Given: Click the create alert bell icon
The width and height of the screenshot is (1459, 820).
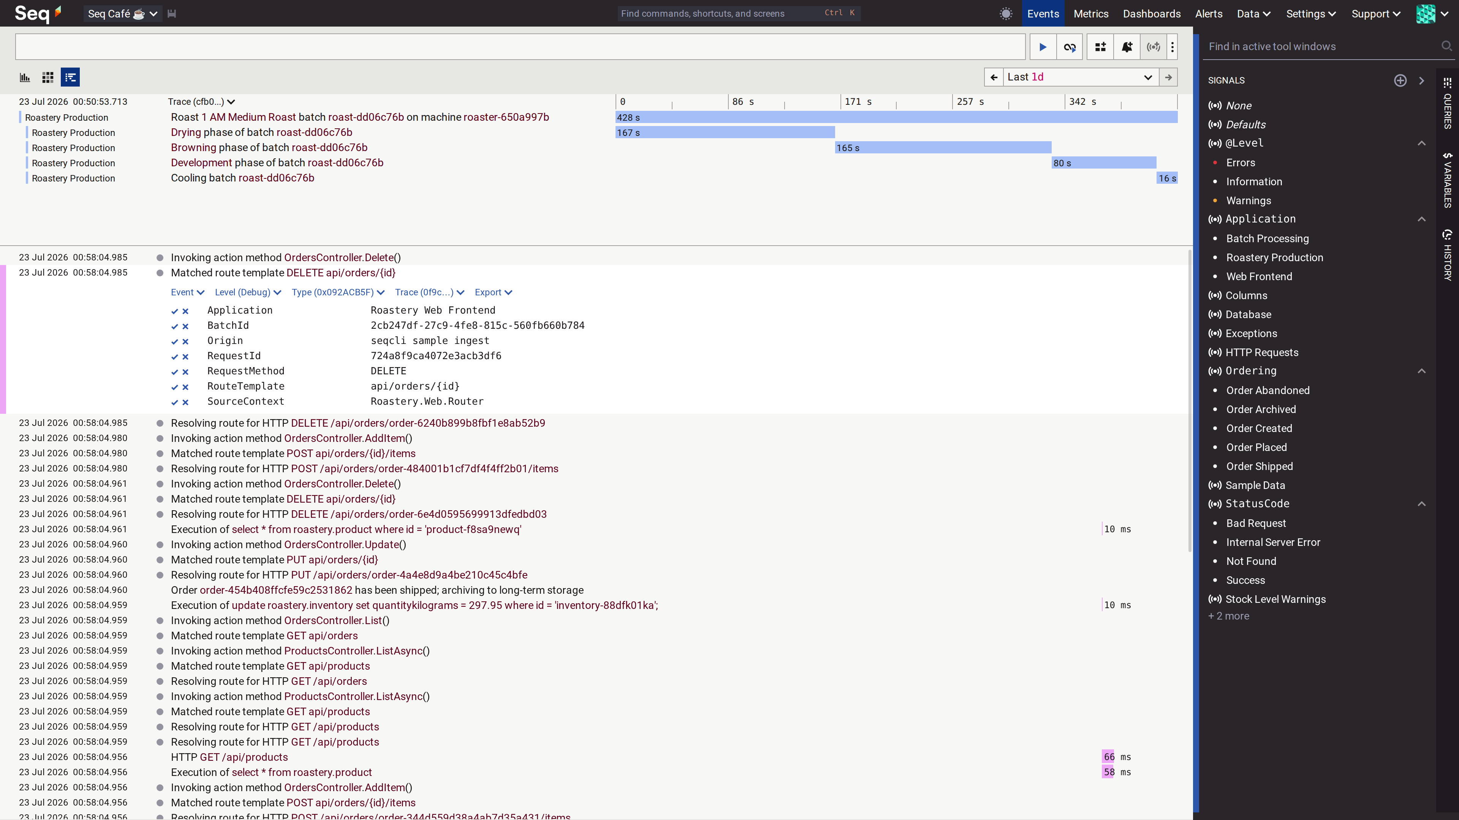Looking at the screenshot, I should [1127, 47].
